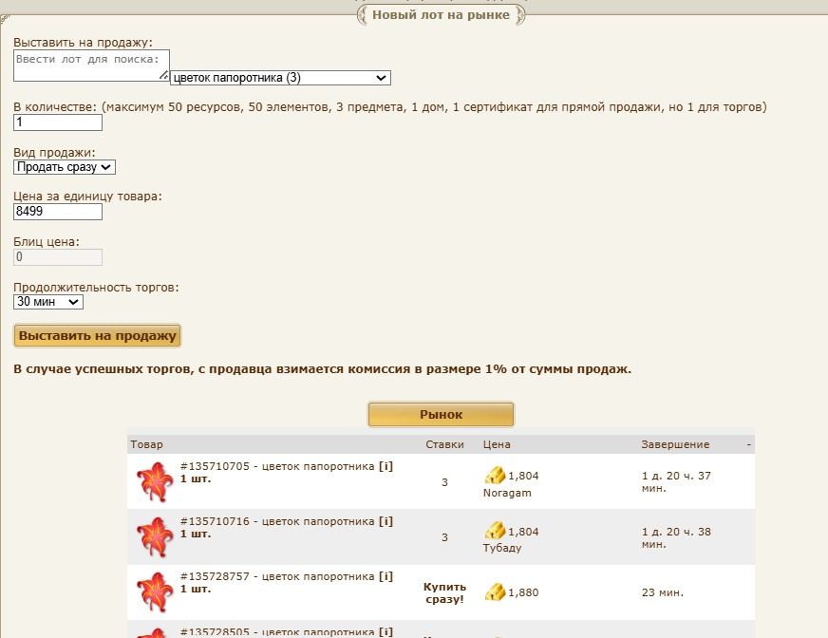This screenshot has width=828, height=638.
Task: Click fern flower icon of lot #135728757
Action: [x=152, y=592]
